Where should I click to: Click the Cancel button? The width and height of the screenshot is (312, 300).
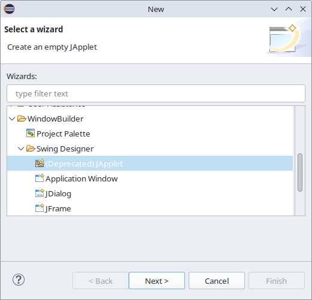[217, 281]
